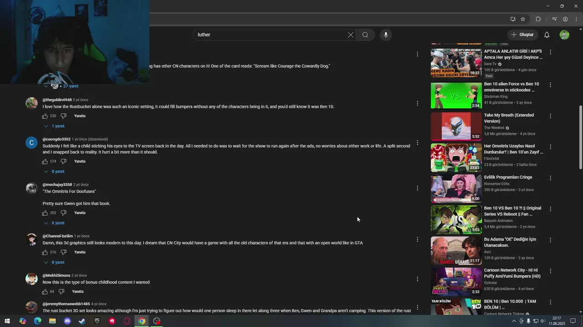Open options for Take My Breath video

click(x=550, y=116)
